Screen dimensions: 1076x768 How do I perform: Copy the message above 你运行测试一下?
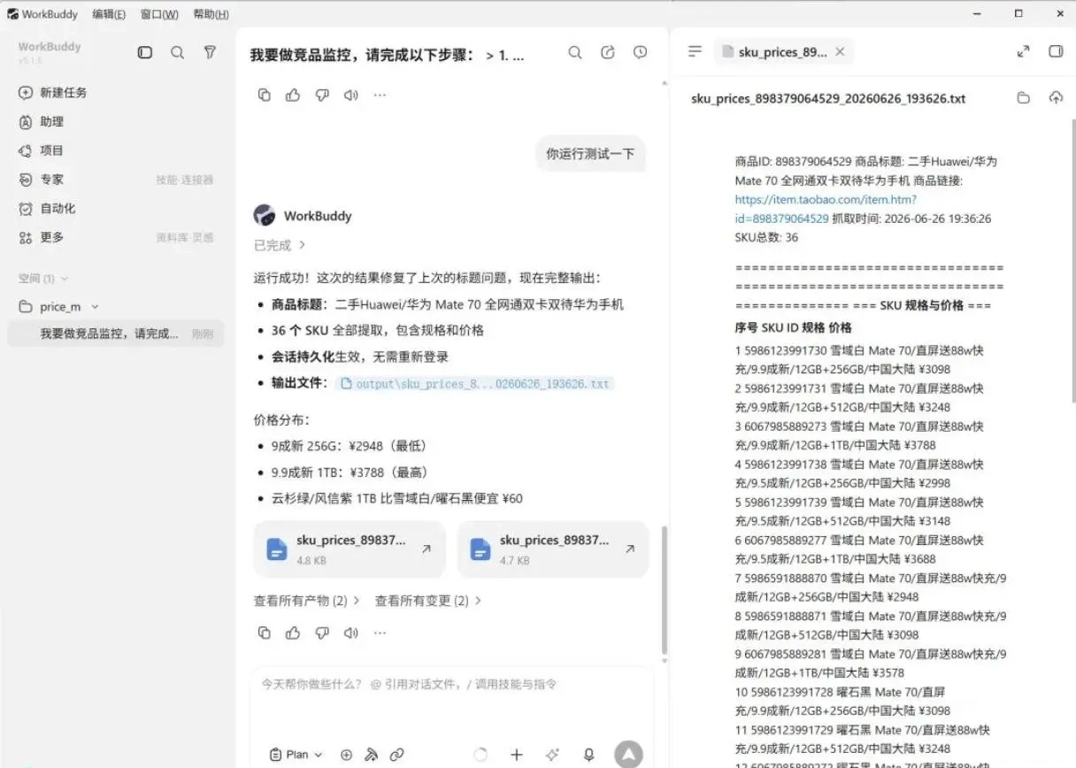tap(264, 96)
